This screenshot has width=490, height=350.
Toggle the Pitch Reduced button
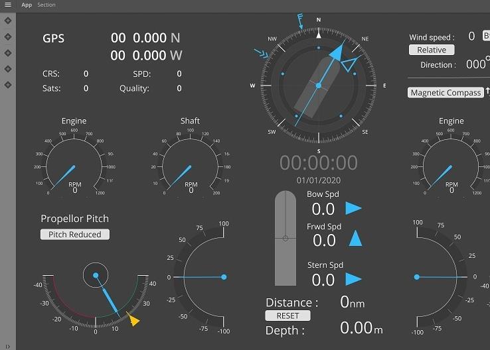tap(75, 235)
